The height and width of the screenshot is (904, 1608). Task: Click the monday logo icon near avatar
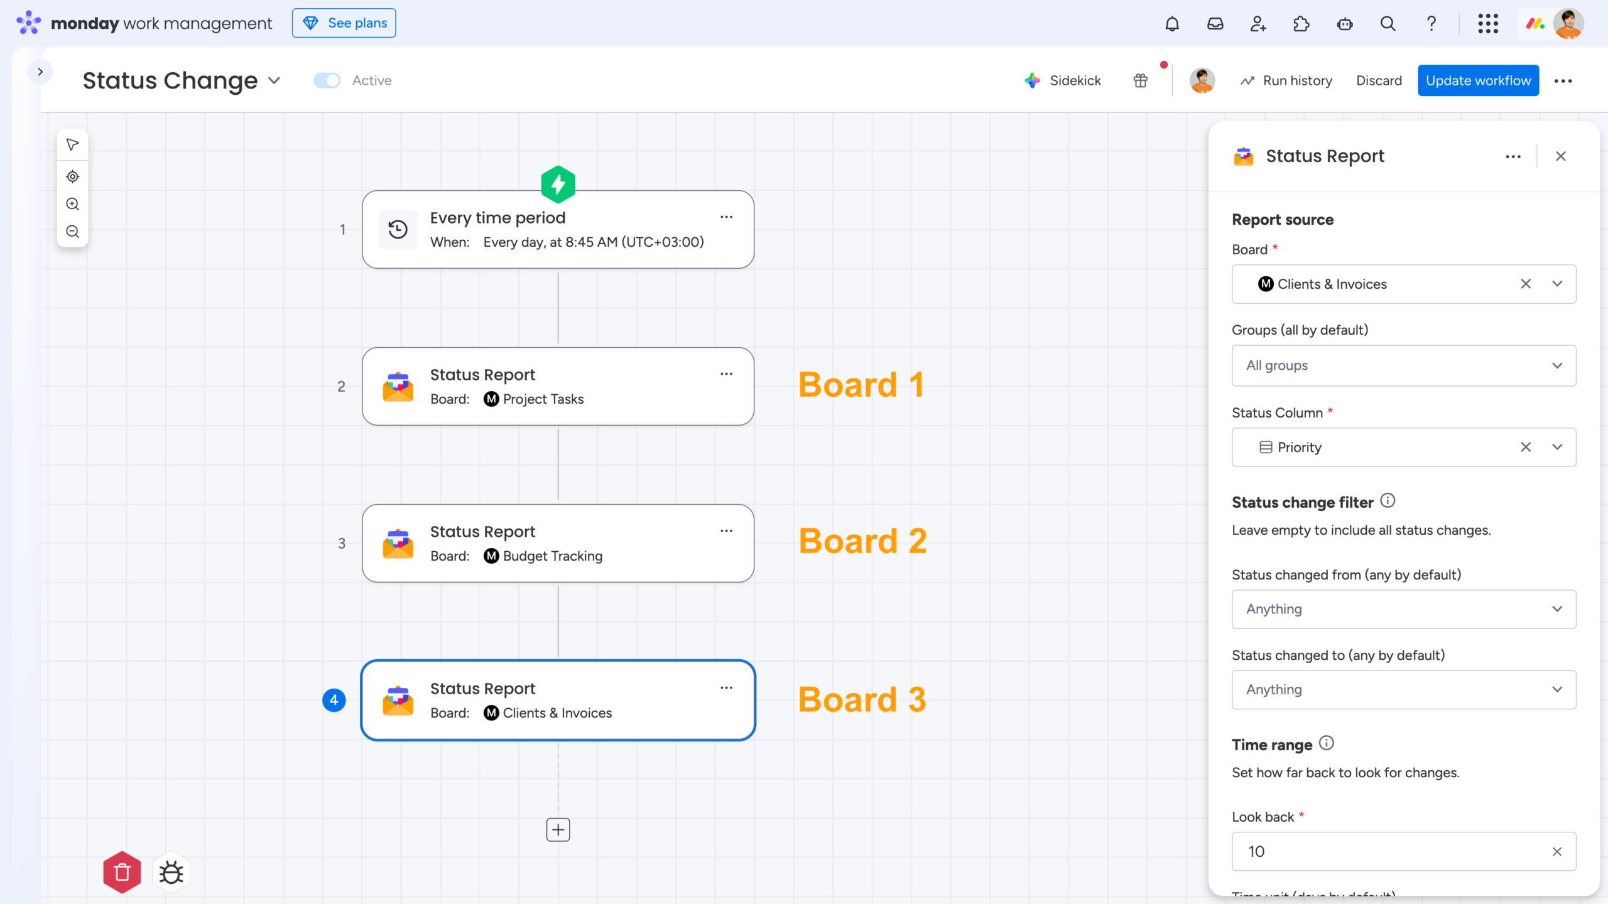point(1536,24)
